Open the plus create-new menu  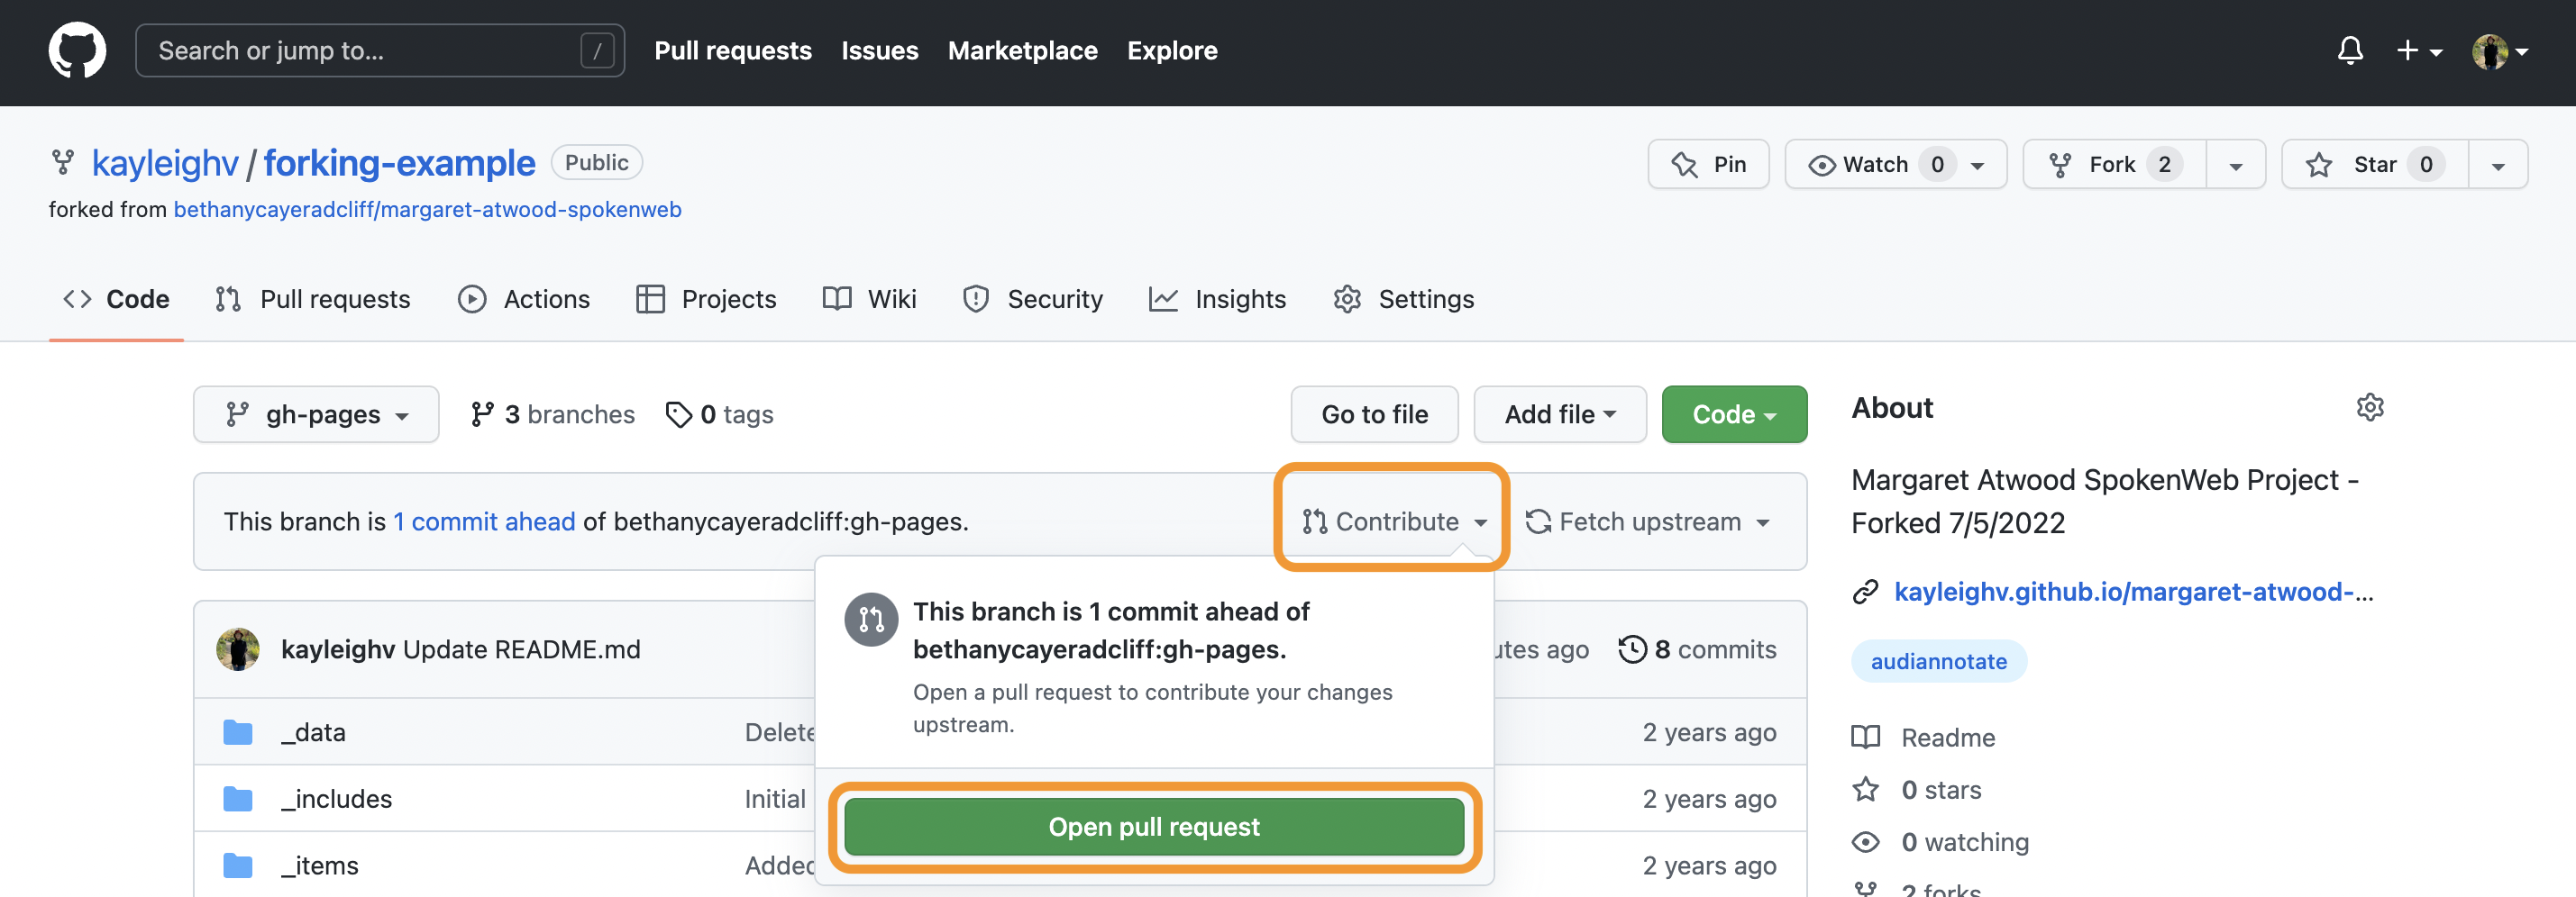2420,50
